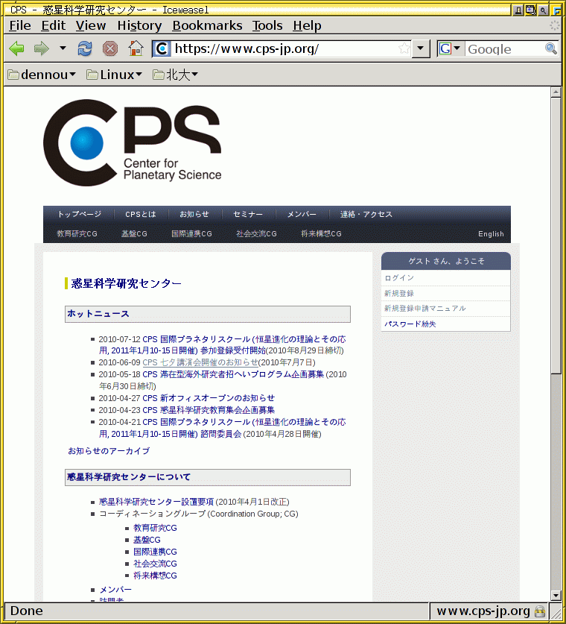Expand the dennou bookmarks folder

pyautogui.click(x=42, y=75)
